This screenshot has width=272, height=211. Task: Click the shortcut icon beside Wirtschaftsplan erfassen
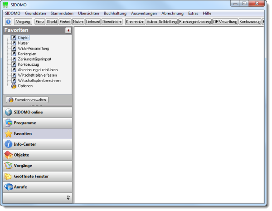tap(14, 75)
